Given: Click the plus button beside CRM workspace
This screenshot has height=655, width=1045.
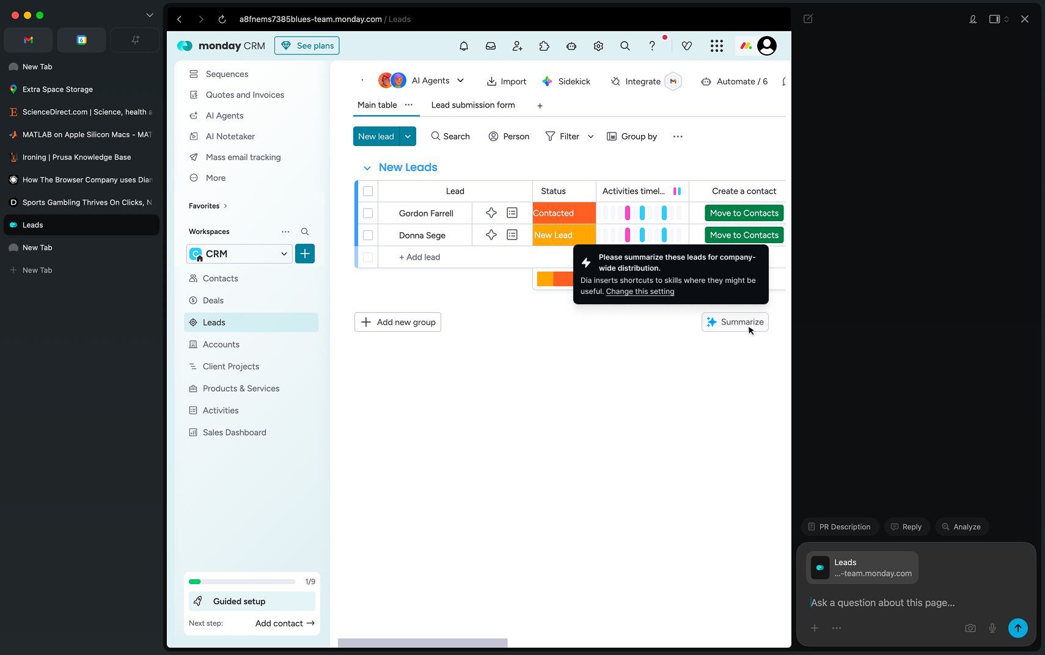Looking at the screenshot, I should 305,254.
